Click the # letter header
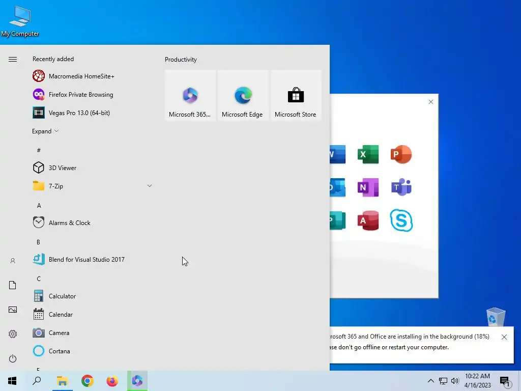 click(39, 150)
